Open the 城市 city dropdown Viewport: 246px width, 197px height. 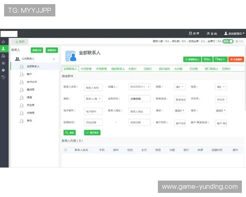[221, 110]
